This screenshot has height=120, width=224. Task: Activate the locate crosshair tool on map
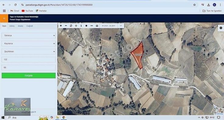76,26
